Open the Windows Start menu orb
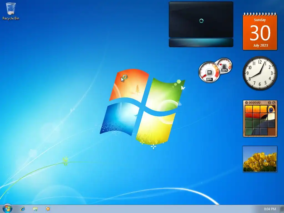Viewport: 284px width, 213px height. [7, 209]
